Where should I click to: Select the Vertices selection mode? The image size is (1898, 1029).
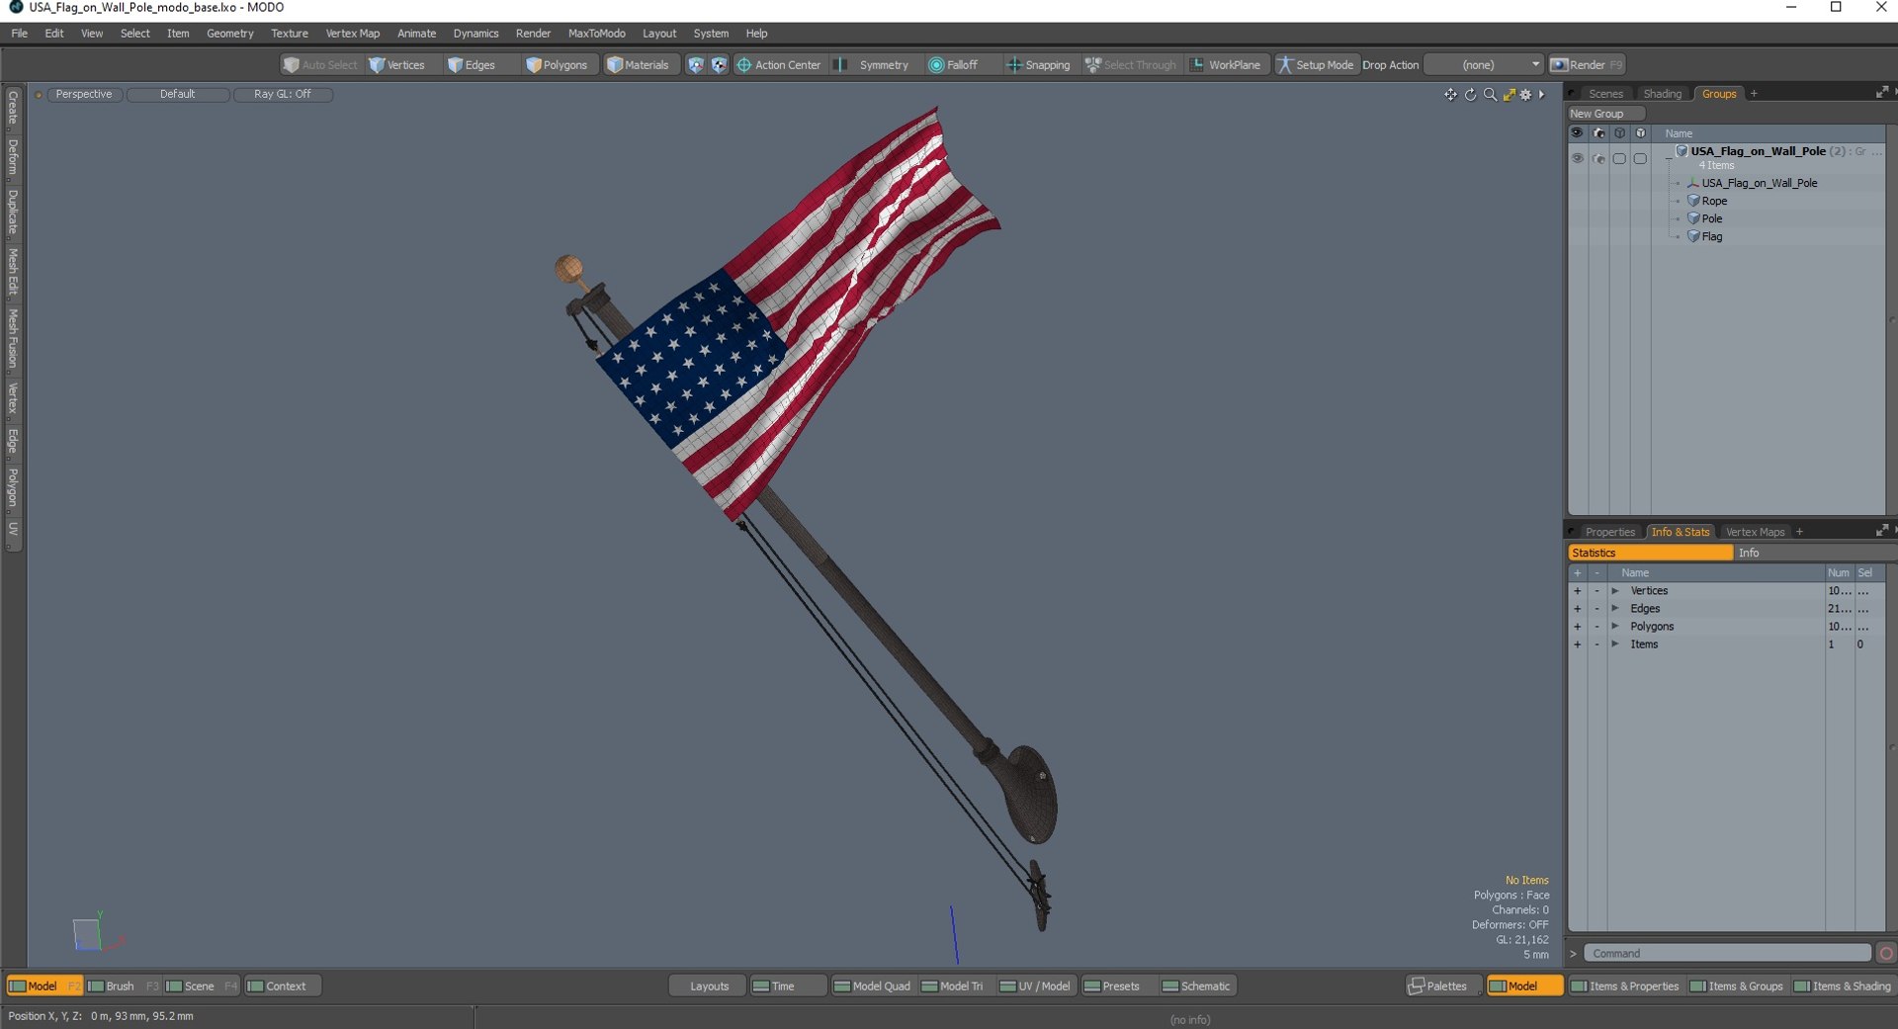coord(396,65)
